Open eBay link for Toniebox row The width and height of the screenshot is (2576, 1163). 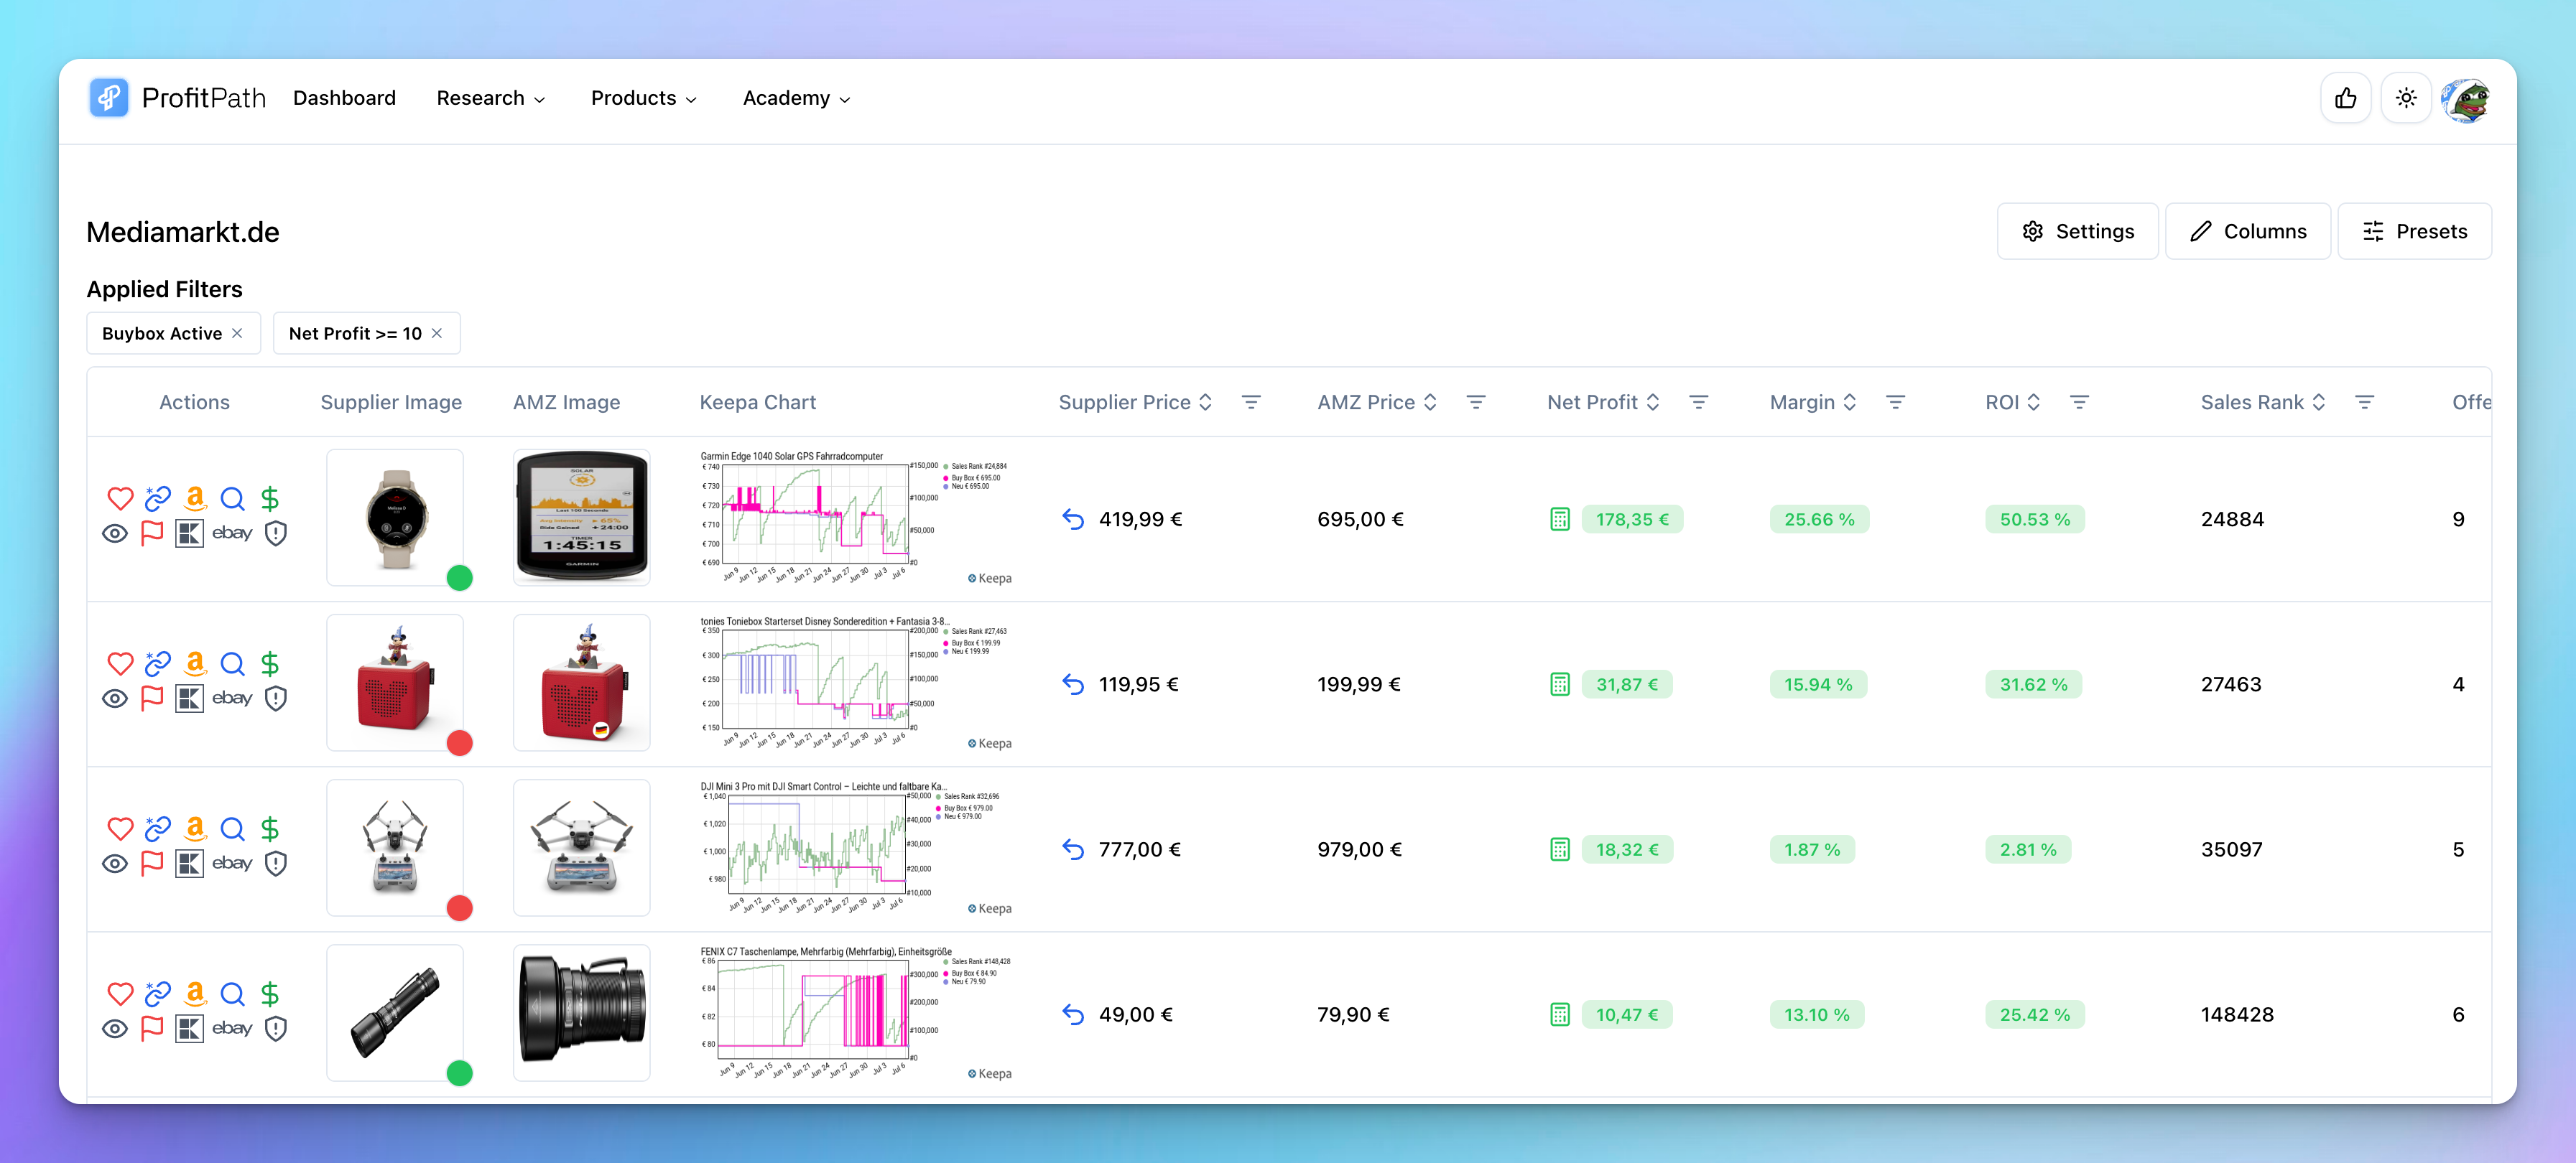pos(232,699)
